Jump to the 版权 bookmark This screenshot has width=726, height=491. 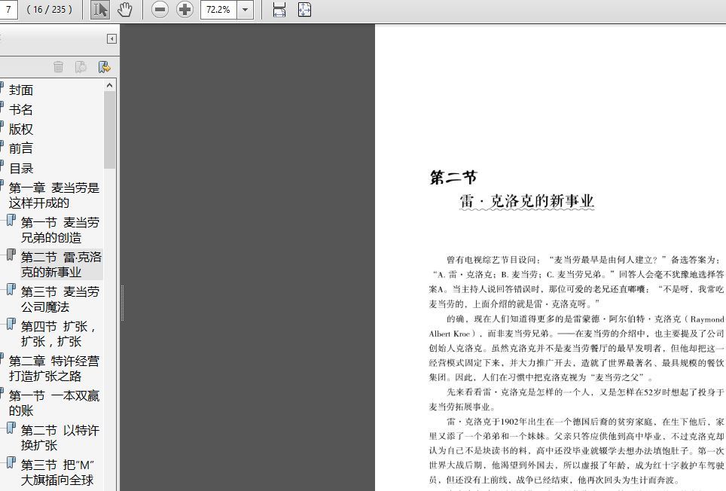[21, 129]
